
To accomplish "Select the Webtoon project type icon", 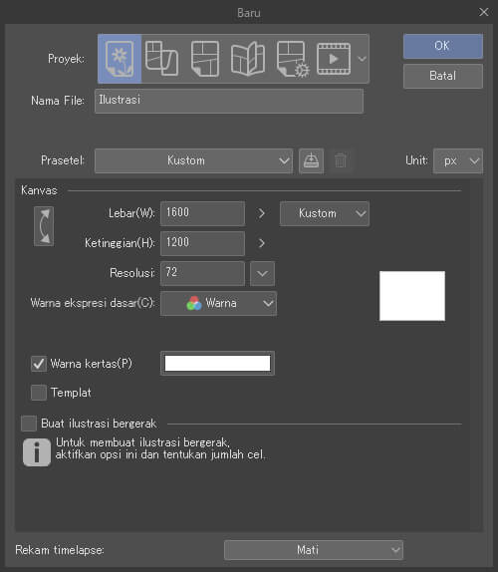I will [x=161, y=59].
